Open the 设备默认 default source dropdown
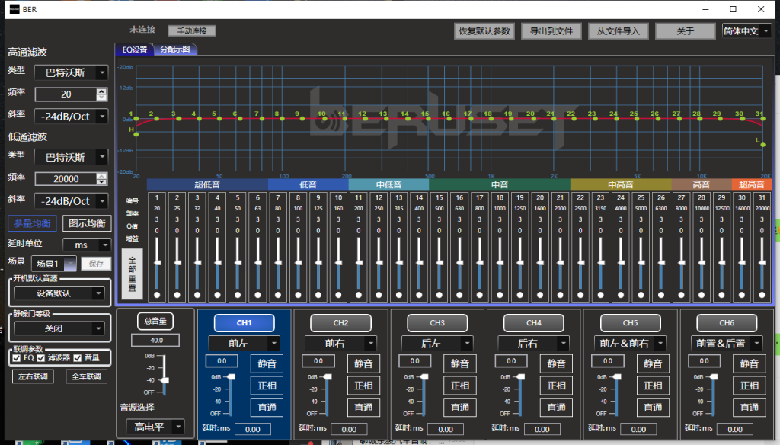 (59, 293)
